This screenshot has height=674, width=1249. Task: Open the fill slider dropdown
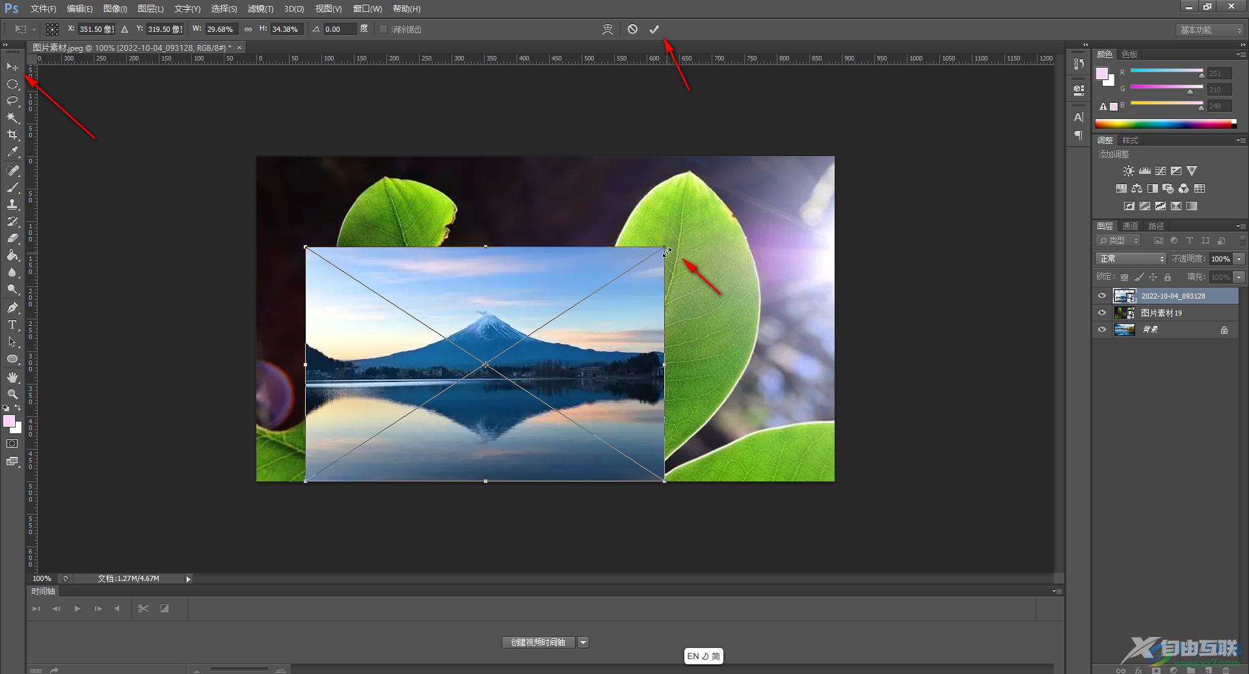(x=1239, y=277)
